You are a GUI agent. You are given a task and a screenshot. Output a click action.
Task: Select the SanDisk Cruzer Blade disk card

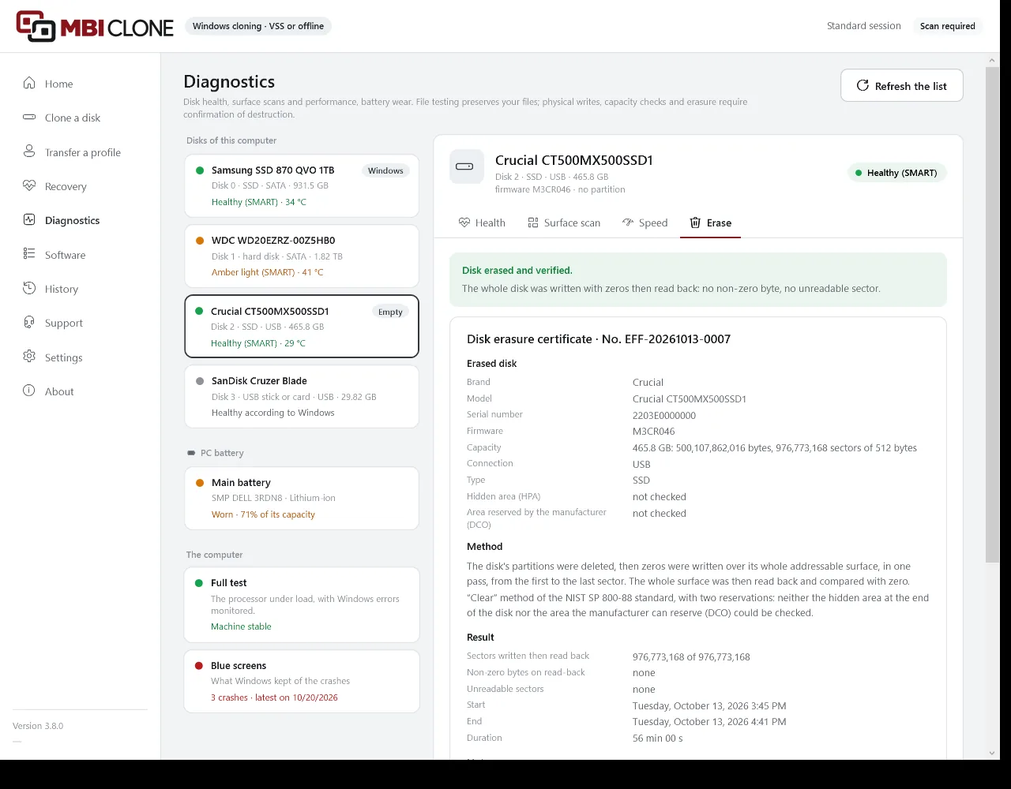[302, 396]
